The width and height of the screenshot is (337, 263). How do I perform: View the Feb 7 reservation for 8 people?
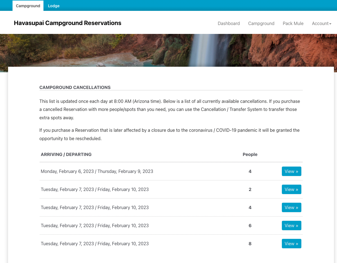(291, 244)
